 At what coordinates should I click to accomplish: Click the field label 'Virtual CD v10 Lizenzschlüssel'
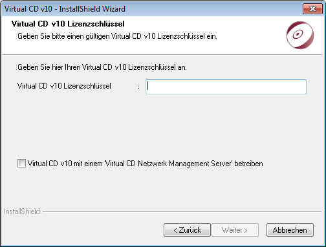click(x=64, y=86)
